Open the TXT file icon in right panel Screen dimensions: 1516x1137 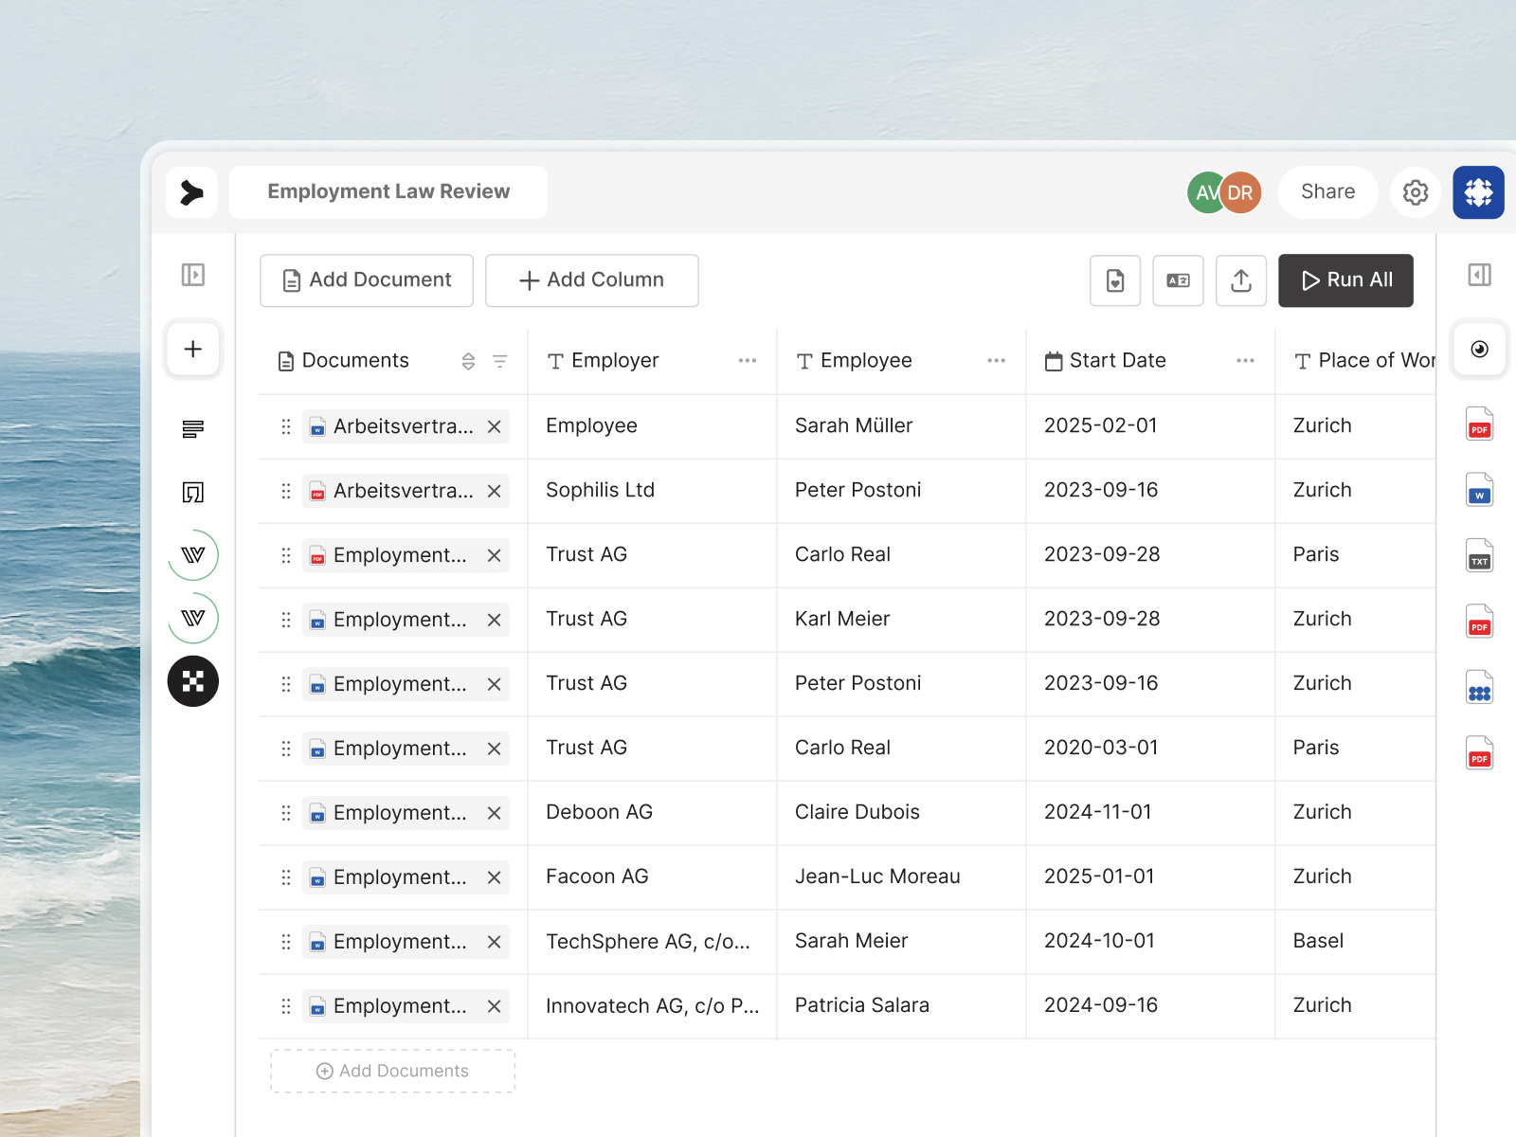pyautogui.click(x=1479, y=556)
